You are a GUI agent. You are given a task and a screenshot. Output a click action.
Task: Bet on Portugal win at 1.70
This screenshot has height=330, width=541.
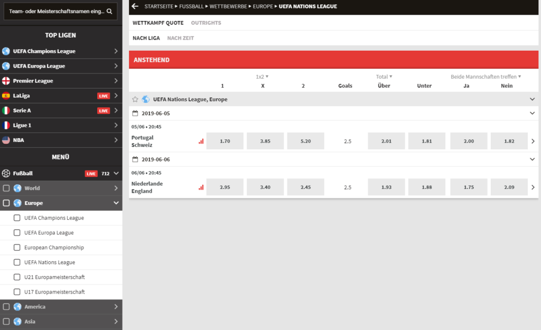[225, 141]
